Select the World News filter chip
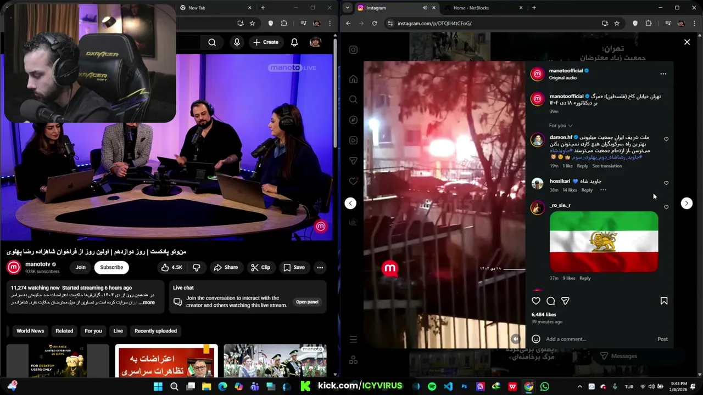This screenshot has height=395, width=703. pos(30,331)
